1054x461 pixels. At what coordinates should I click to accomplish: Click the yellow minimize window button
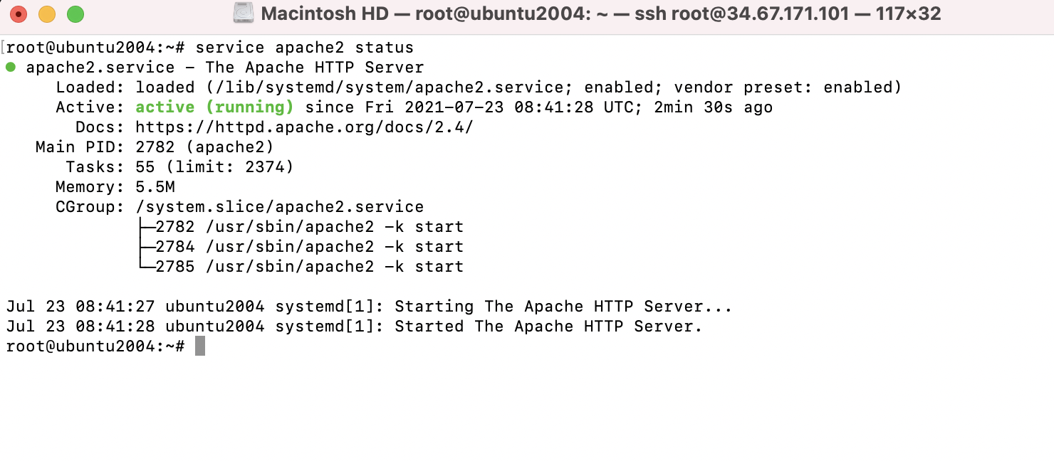click(47, 14)
